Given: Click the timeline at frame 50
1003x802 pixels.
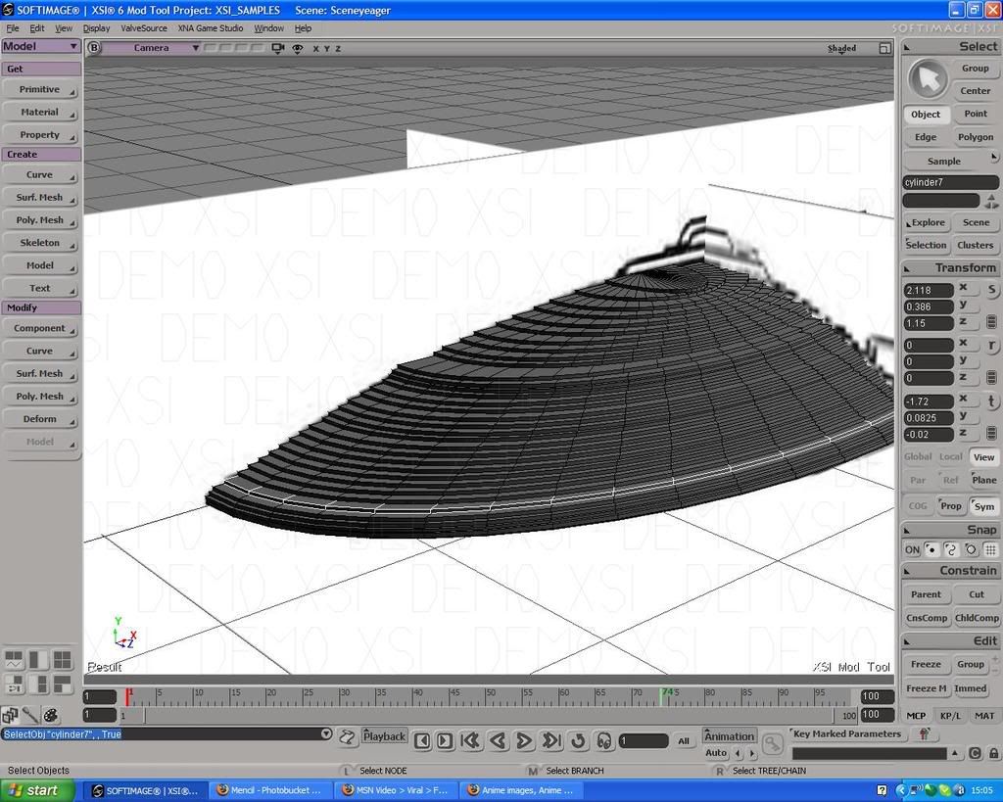Looking at the screenshot, I should (x=488, y=696).
